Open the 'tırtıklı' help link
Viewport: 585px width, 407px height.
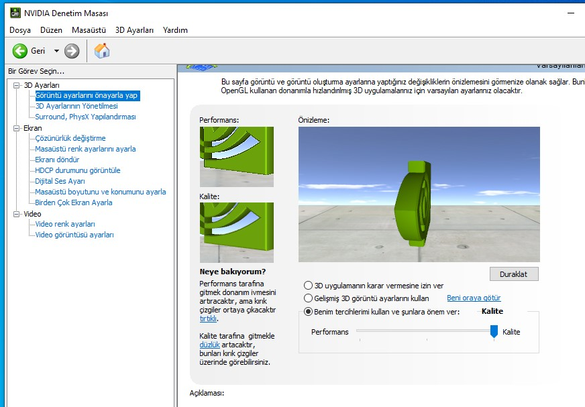point(208,318)
